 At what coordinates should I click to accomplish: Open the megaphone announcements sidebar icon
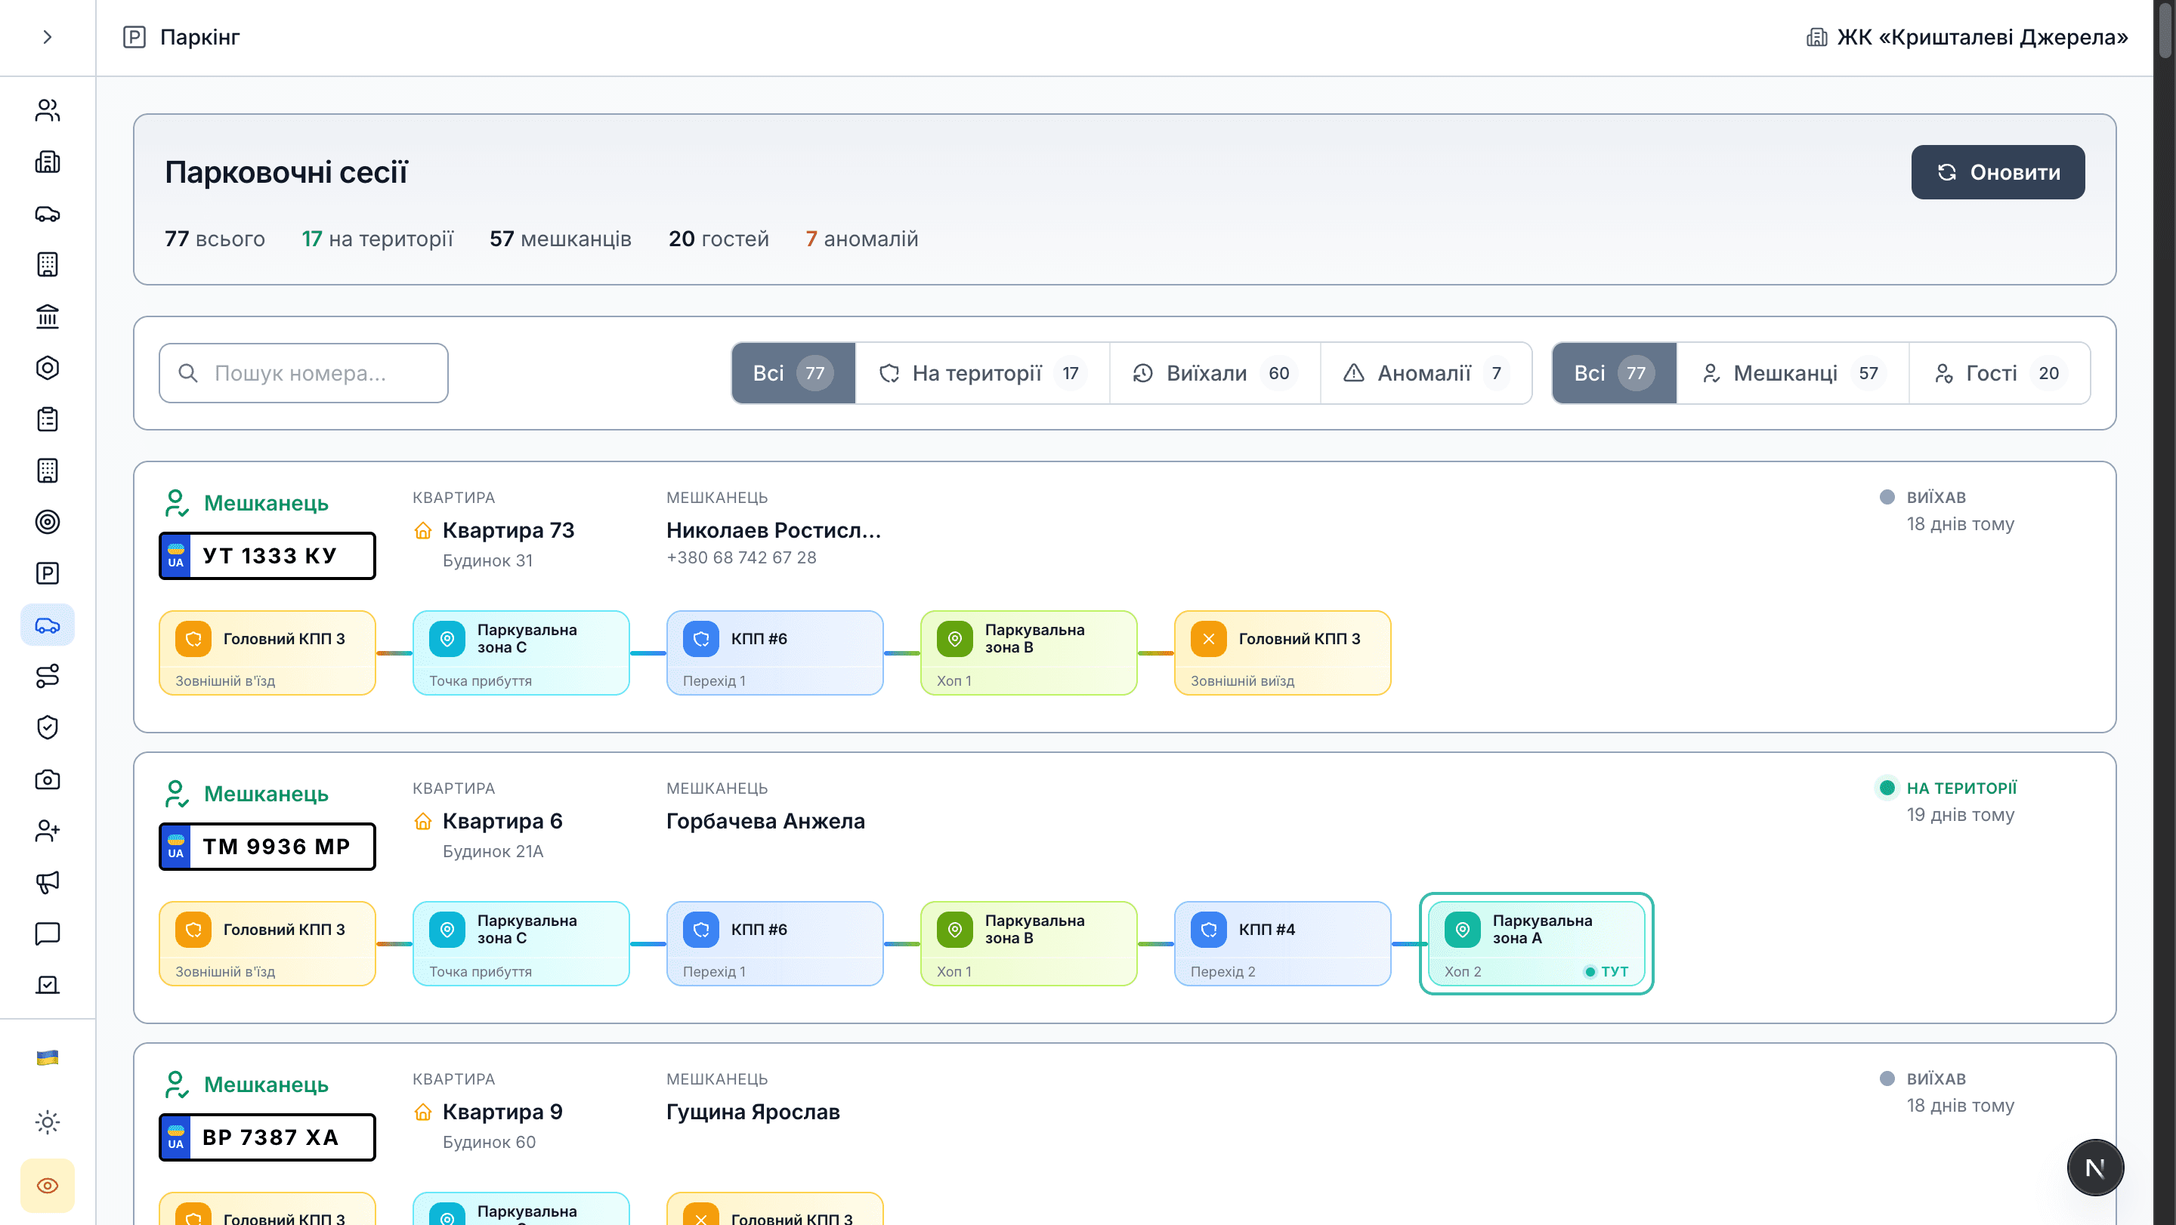click(x=48, y=882)
